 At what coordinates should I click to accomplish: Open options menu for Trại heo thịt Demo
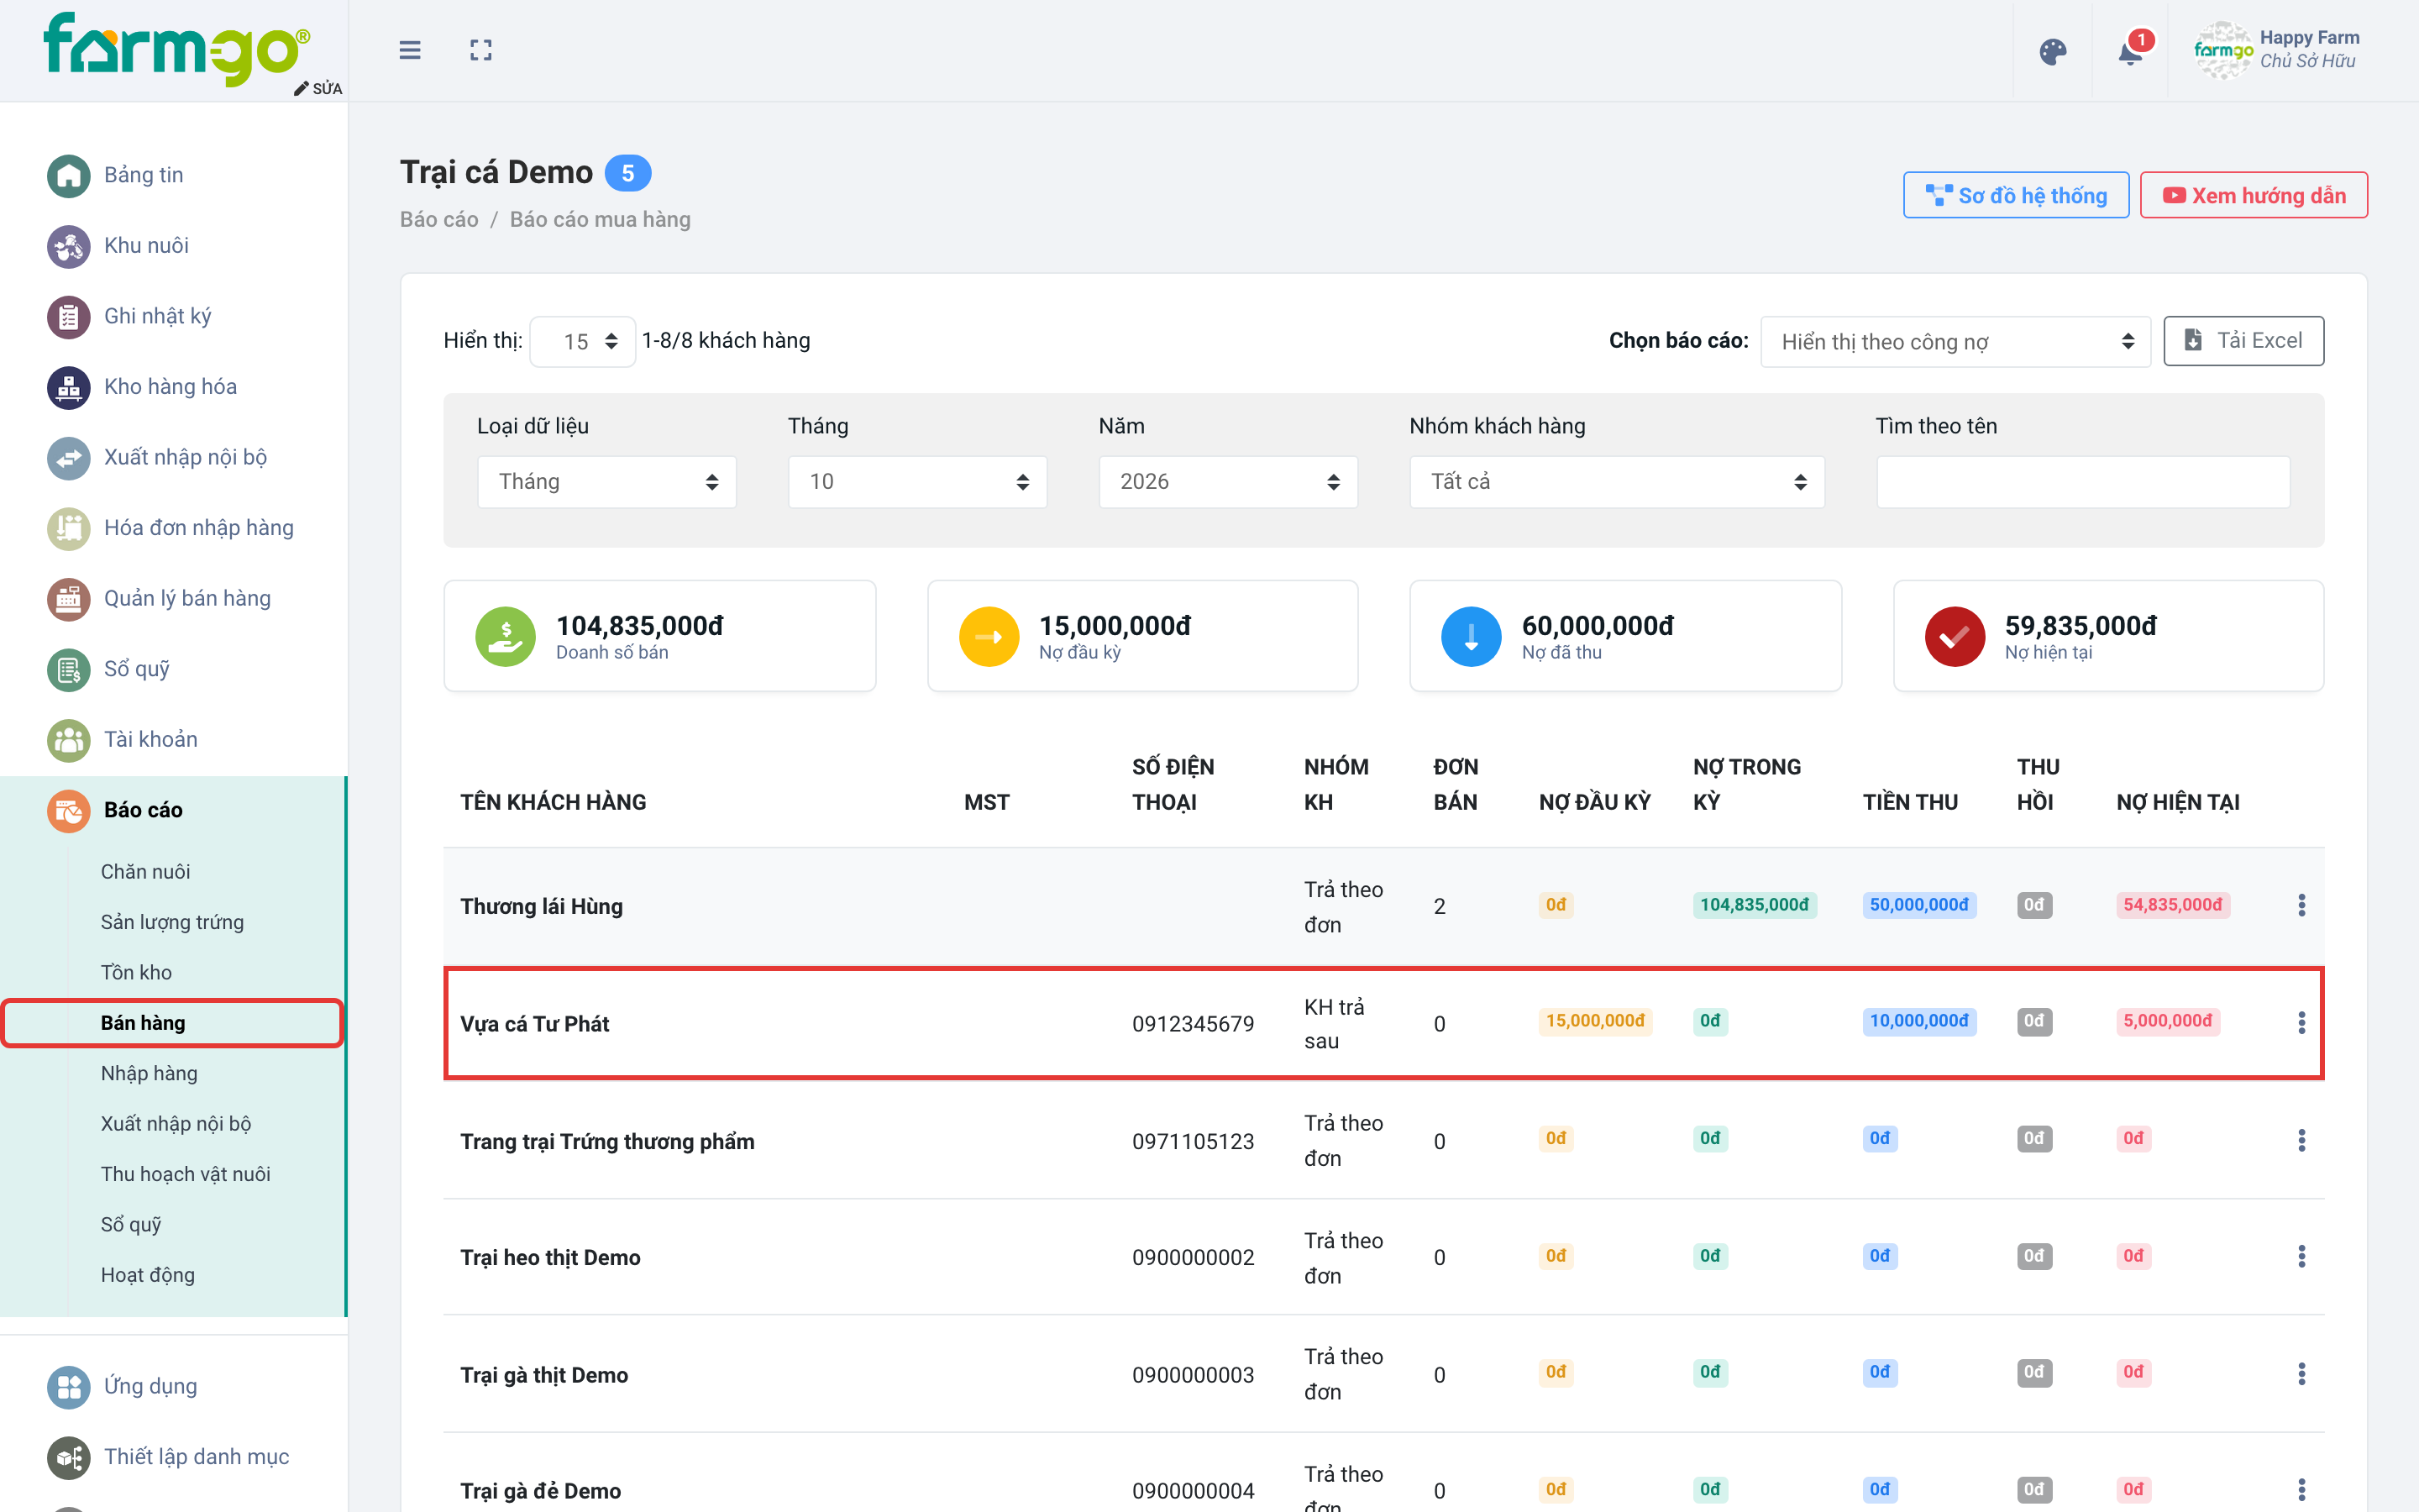pyautogui.click(x=2301, y=1256)
